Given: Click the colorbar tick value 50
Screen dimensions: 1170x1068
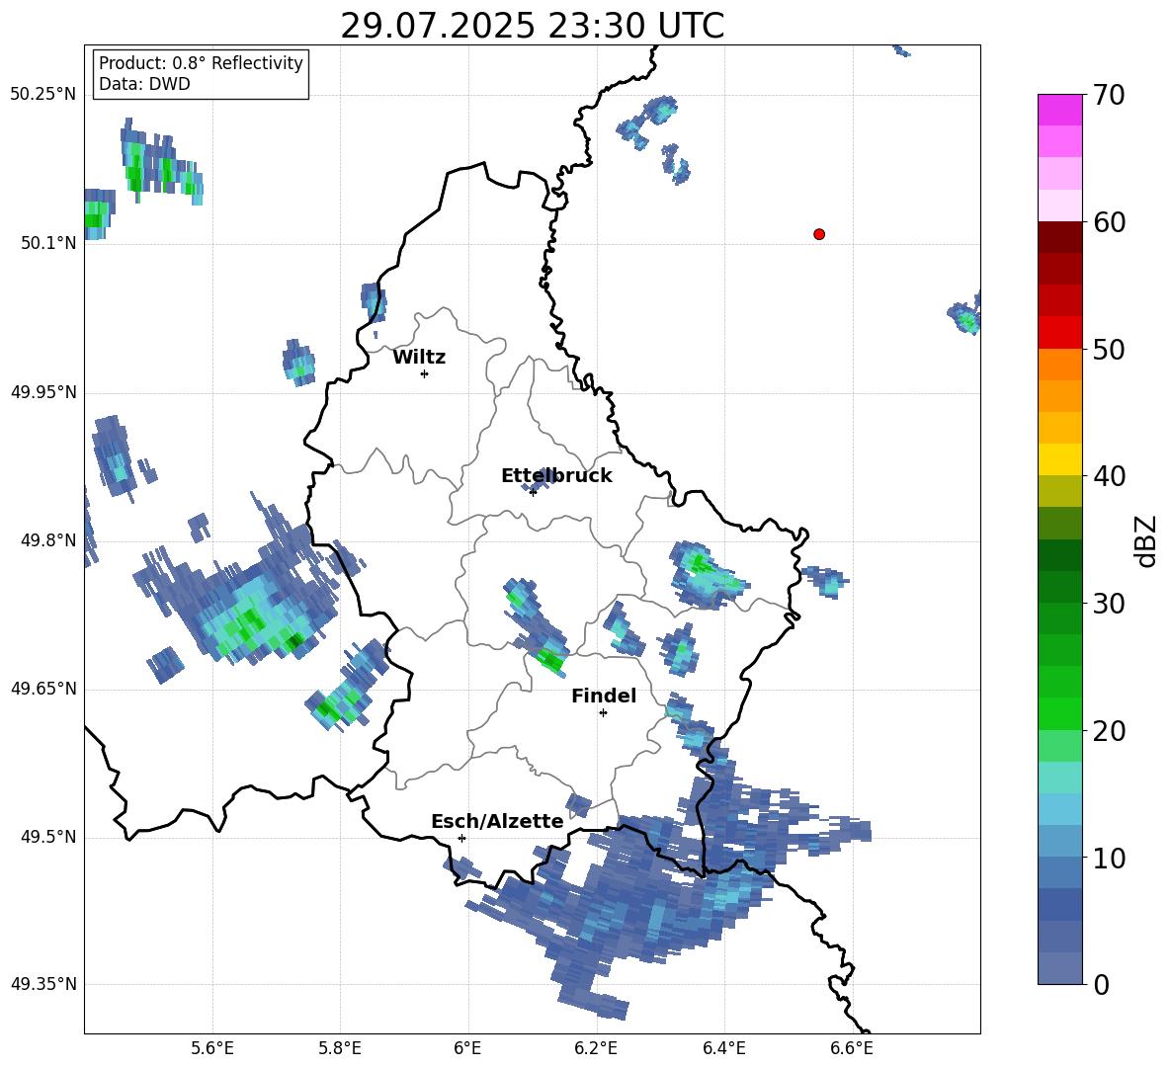Looking at the screenshot, I should tap(1109, 350).
